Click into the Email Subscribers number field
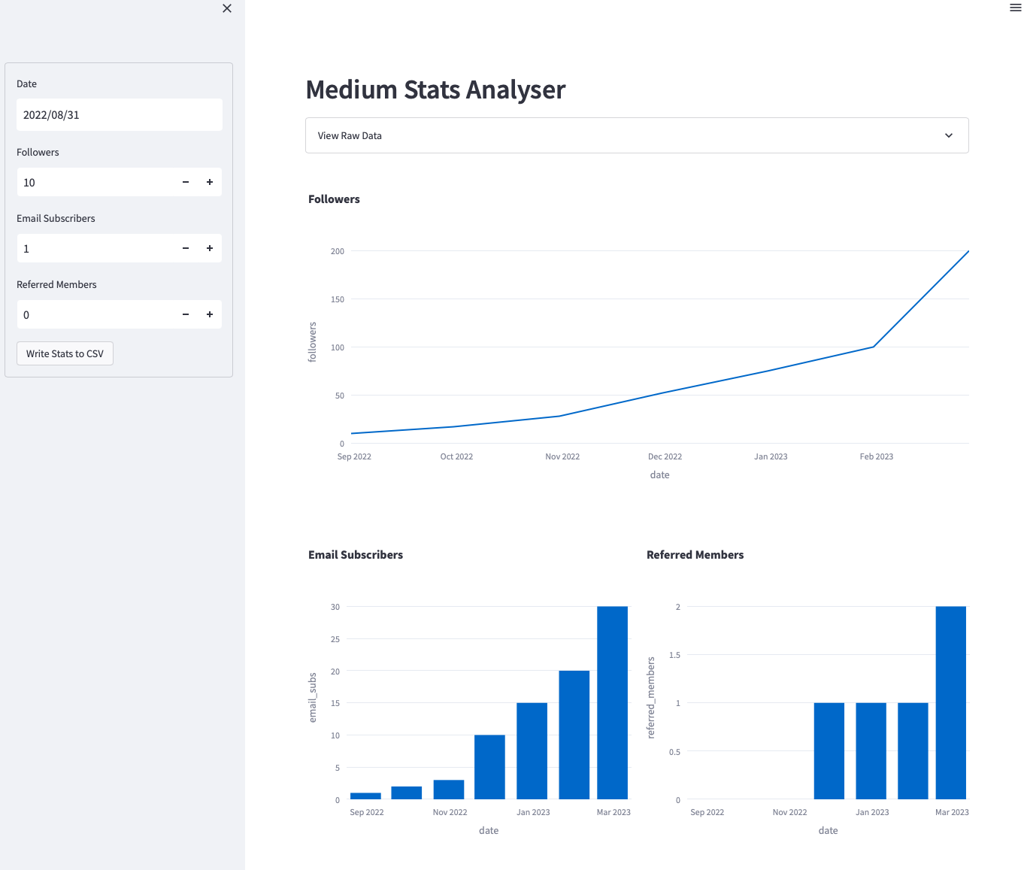The image size is (1024, 870). click(94, 248)
